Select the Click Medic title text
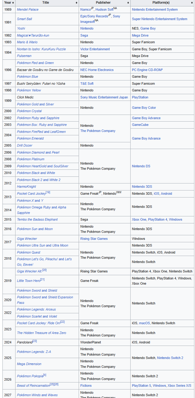 (25, 97)
